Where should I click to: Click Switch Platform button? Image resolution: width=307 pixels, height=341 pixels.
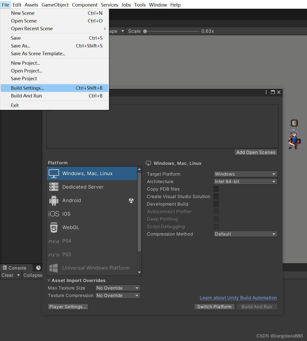click(214, 307)
